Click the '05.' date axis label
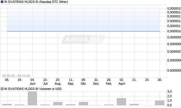 tap(7, 80)
